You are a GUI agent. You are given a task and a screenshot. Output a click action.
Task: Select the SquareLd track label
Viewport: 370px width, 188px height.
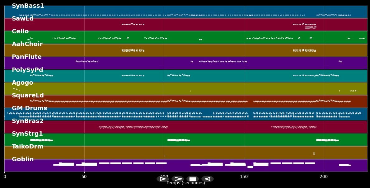click(x=28, y=96)
